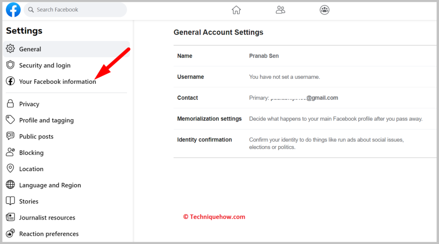The height and width of the screenshot is (244, 439).
Task: Open the Friends icon in top navigation
Action: point(280,10)
